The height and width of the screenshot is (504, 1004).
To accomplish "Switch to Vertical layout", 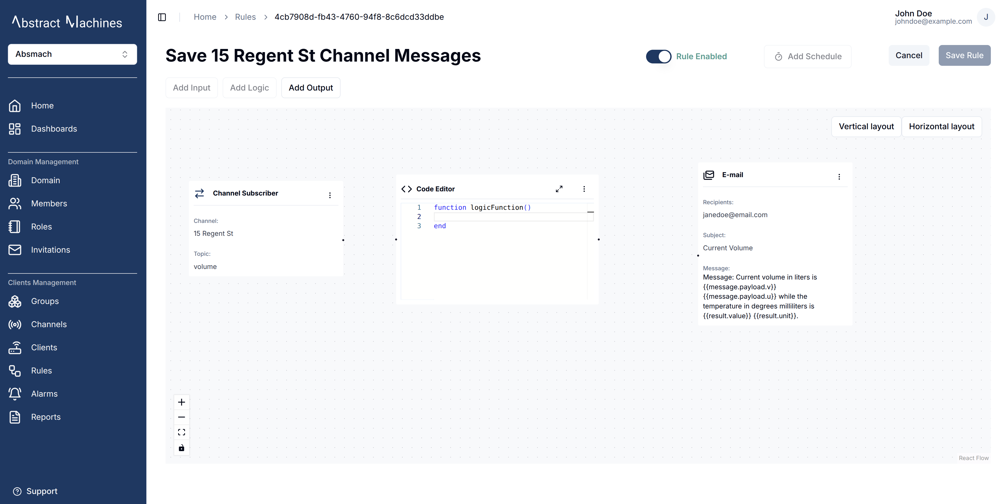I will click(866, 127).
